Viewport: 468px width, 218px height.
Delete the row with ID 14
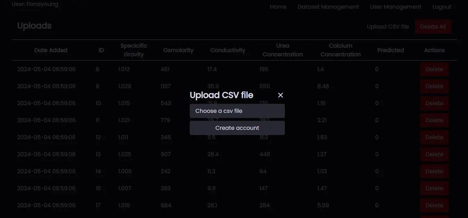pyautogui.click(x=434, y=171)
